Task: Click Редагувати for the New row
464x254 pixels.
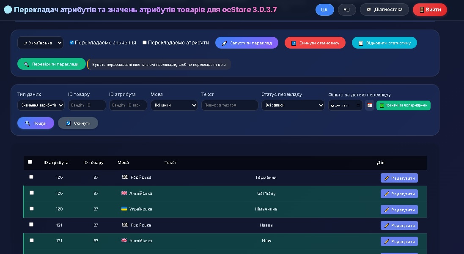Action: coord(399,241)
